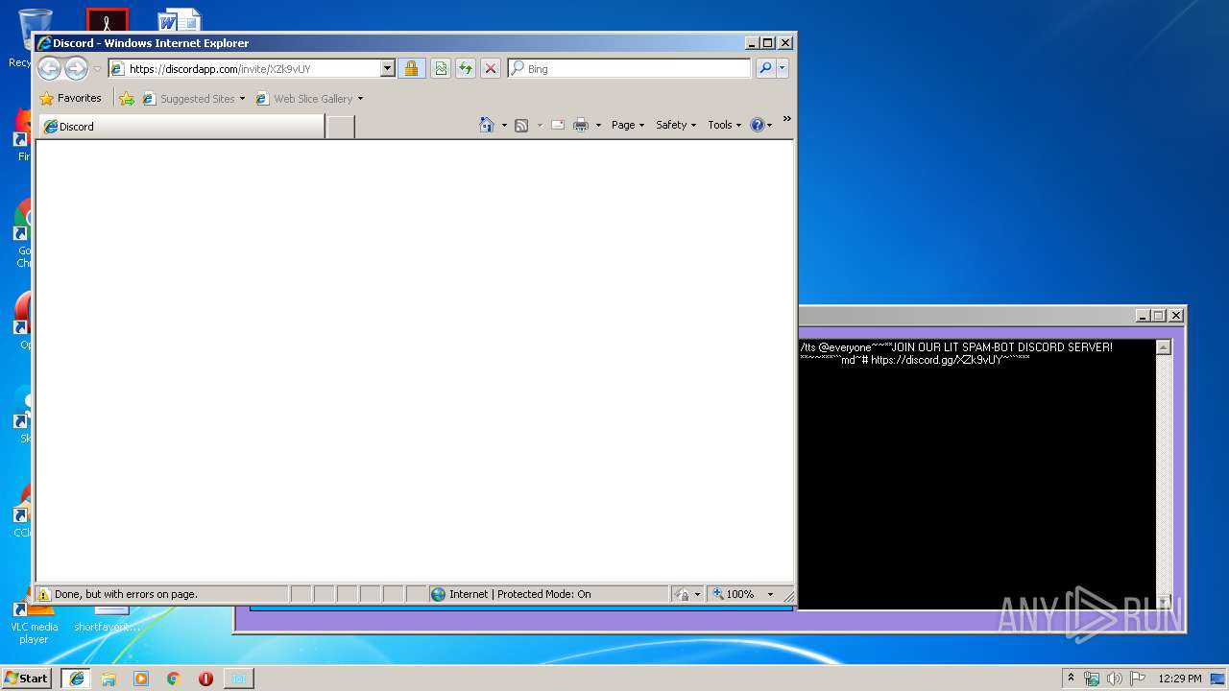Expand the Suggested Sites dropdown arrow
This screenshot has width=1229, height=691.
click(x=242, y=98)
